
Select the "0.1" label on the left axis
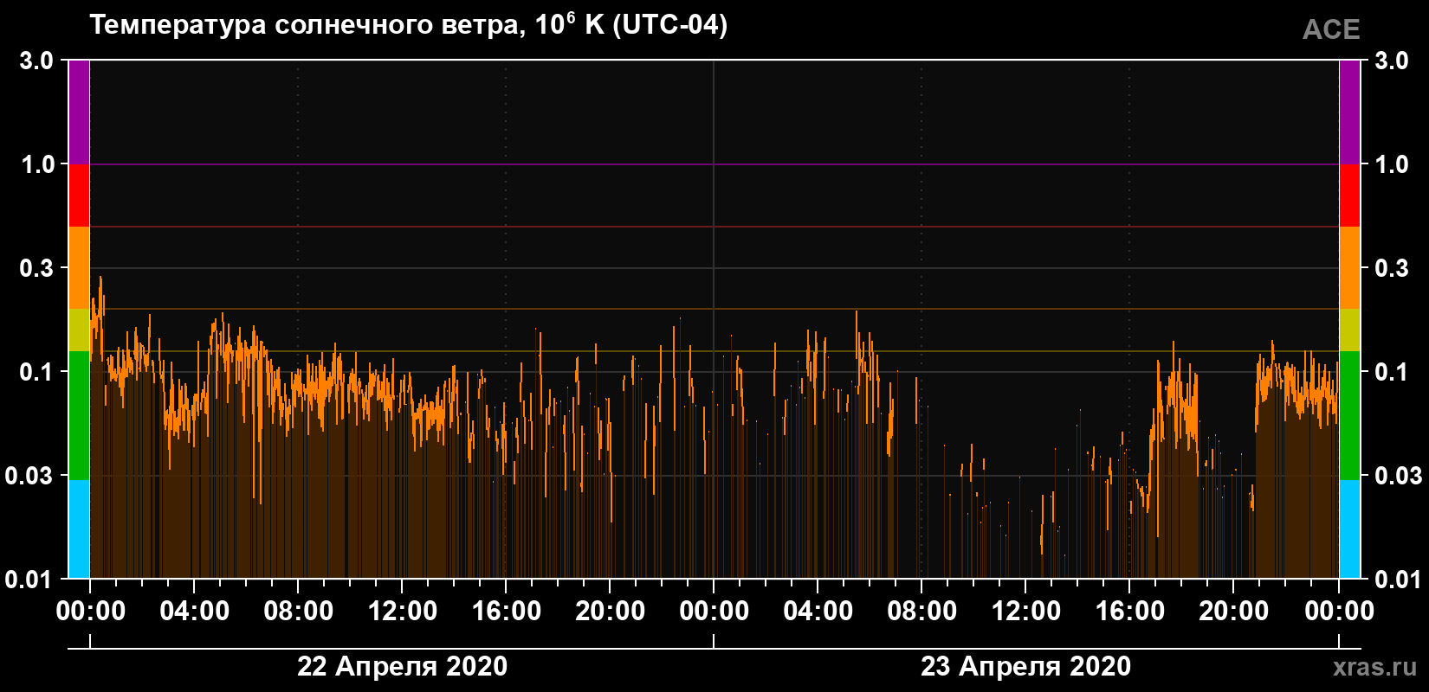36,372
